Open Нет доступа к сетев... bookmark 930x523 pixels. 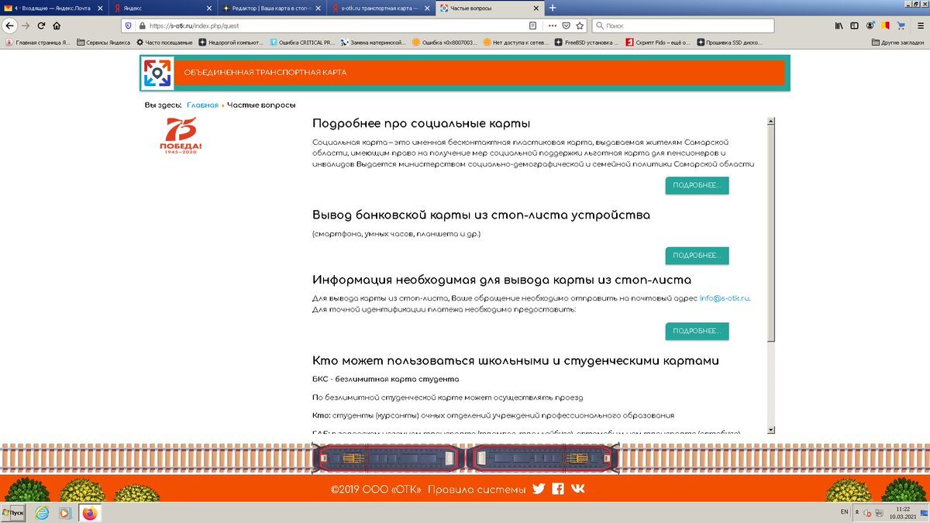(515, 43)
